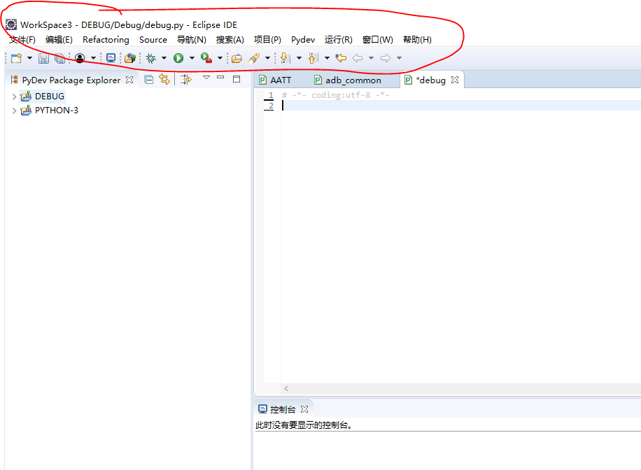Switch to the AATT editor tab

pyautogui.click(x=281, y=80)
